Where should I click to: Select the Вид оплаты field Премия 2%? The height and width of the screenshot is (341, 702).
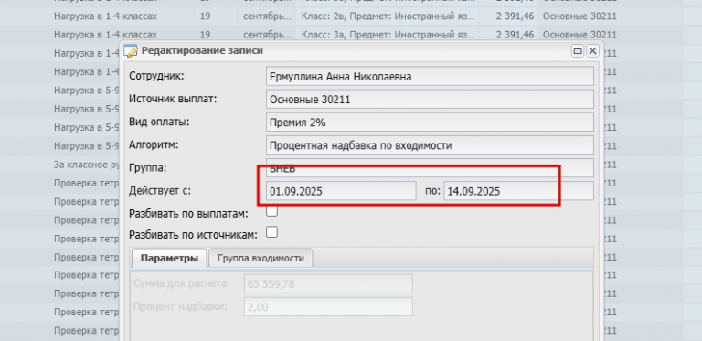click(x=430, y=123)
